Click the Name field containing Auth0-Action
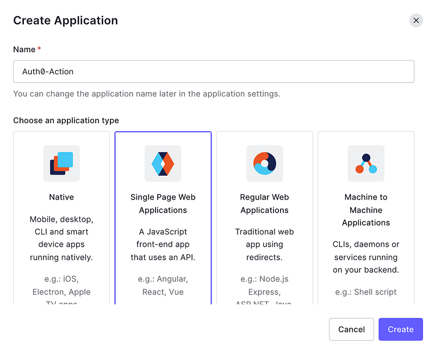The height and width of the screenshot is (352, 435). click(213, 72)
